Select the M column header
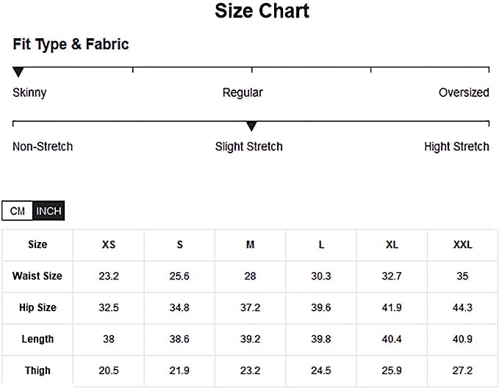 [x=251, y=245]
